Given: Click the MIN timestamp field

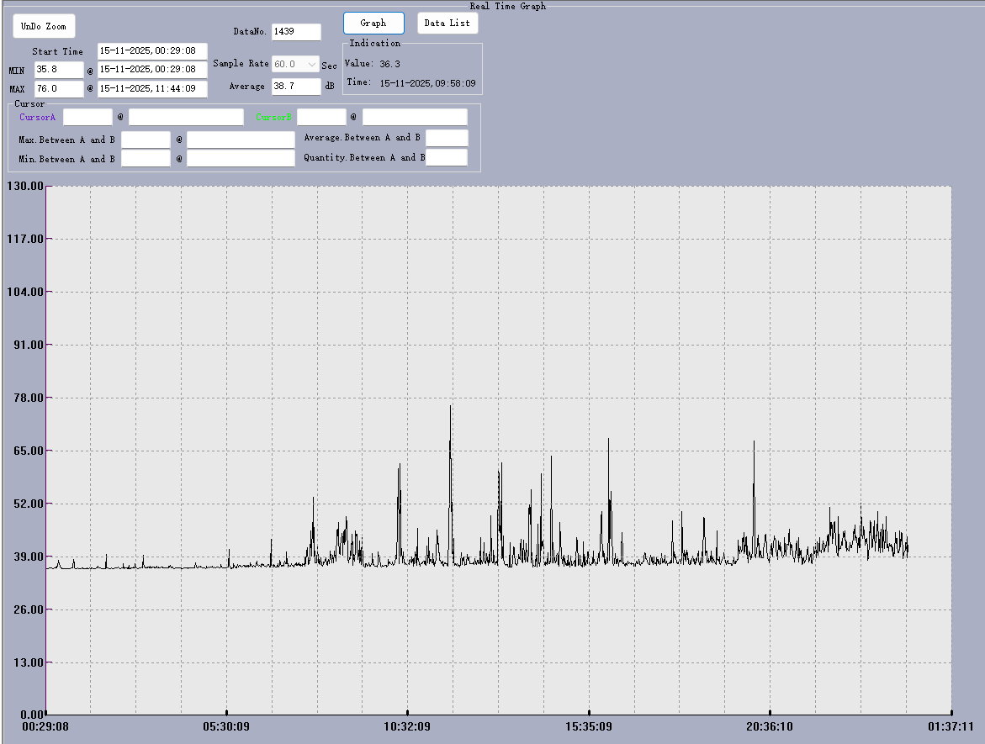Looking at the screenshot, I should (152, 70).
